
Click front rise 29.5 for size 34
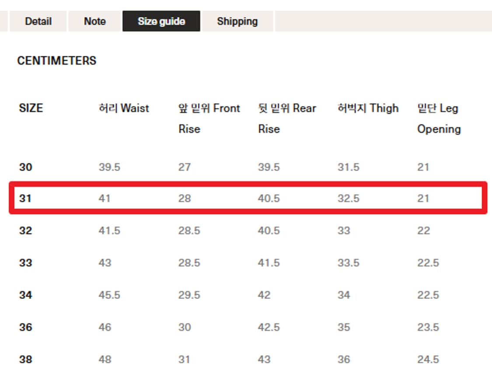(189, 295)
